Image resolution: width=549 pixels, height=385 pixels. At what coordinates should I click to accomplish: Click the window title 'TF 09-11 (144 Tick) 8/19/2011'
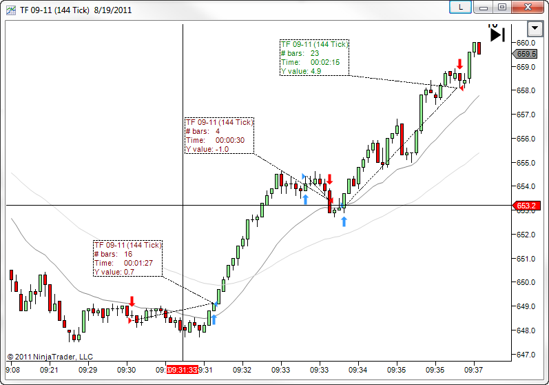click(76, 10)
